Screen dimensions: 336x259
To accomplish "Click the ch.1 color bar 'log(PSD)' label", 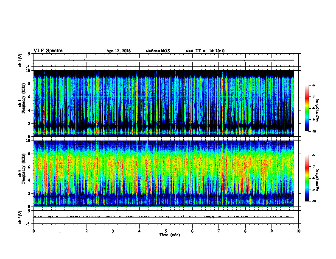I will 318,110.
